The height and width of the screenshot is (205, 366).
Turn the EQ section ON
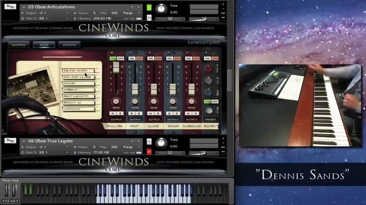(x=207, y=58)
